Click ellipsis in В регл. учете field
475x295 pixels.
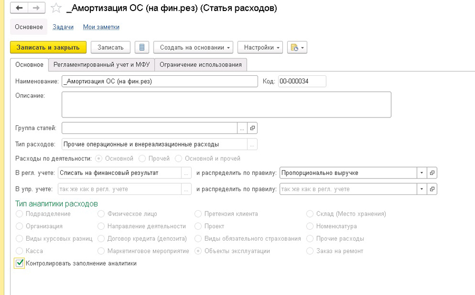pyautogui.click(x=186, y=173)
